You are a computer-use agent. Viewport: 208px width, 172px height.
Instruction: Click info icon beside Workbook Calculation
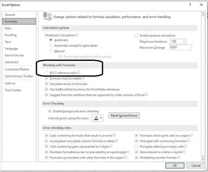(x=77, y=35)
